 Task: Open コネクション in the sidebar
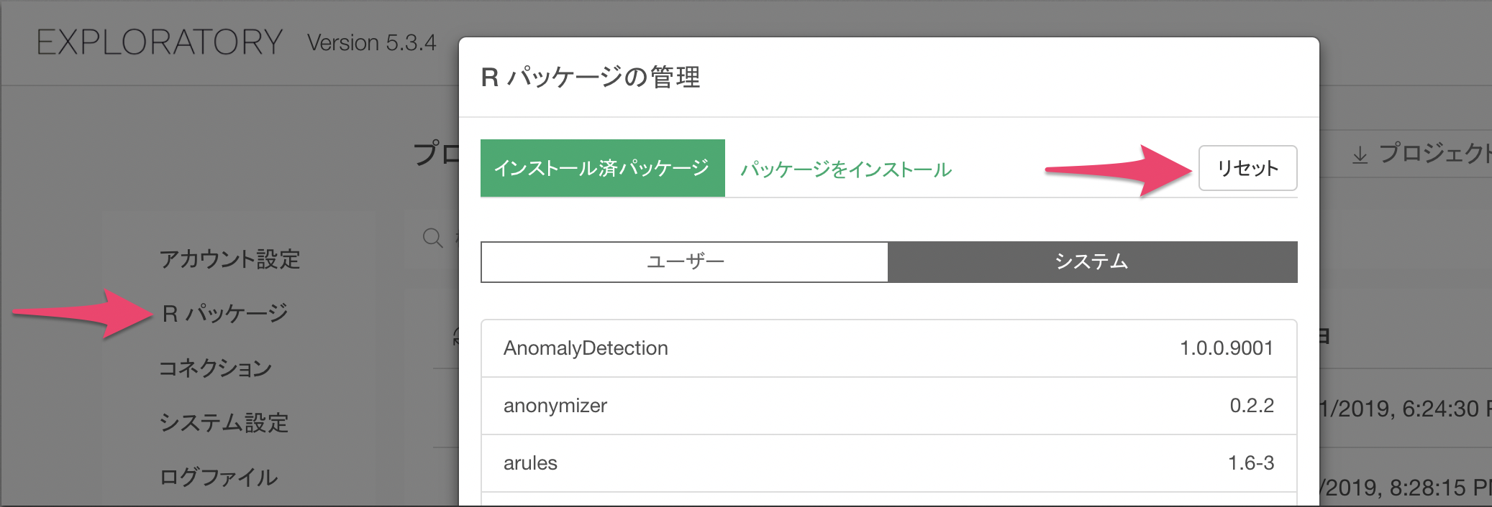[x=215, y=368]
